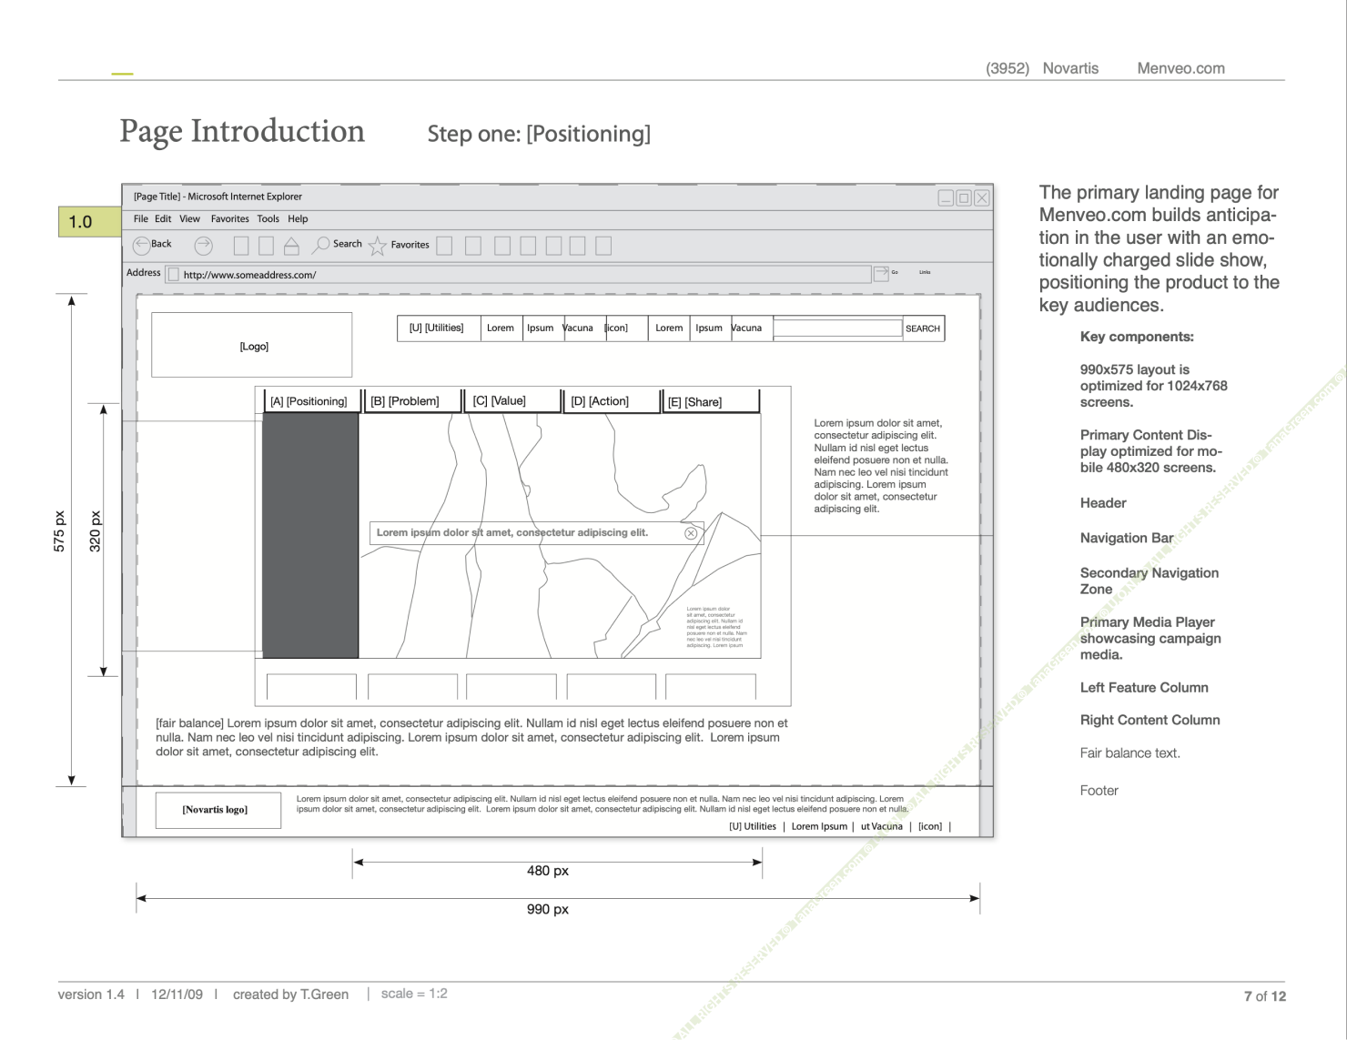The height and width of the screenshot is (1040, 1347).
Task: Click the browser Forward arrow icon
Action: [x=204, y=245]
